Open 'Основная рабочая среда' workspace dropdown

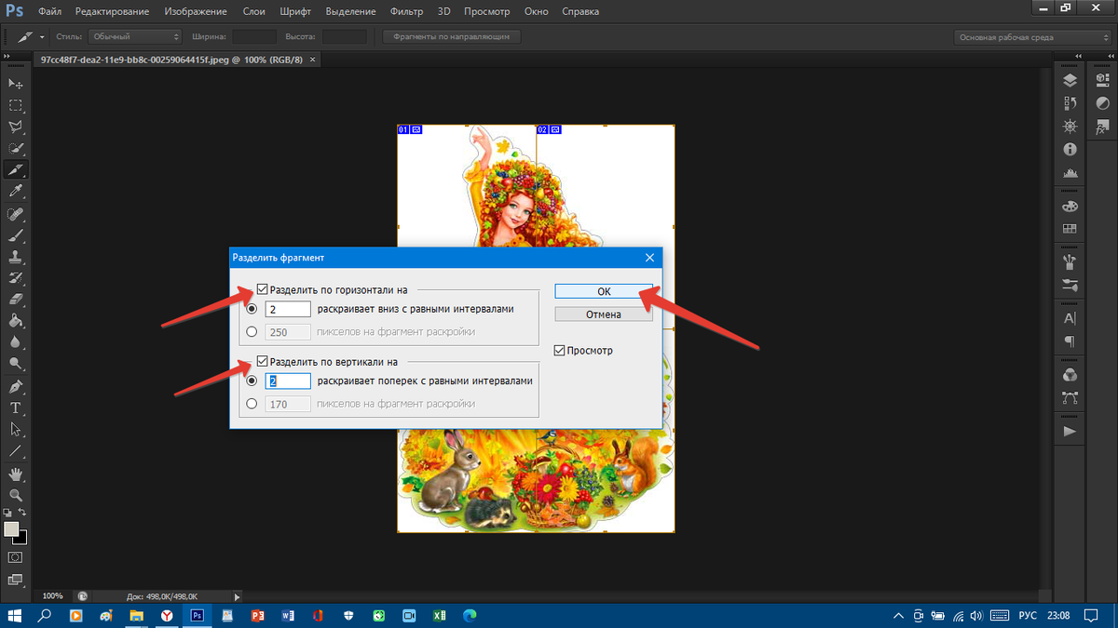[1031, 37]
